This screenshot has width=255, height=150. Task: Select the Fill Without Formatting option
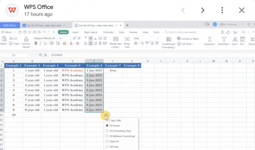pos(107,136)
